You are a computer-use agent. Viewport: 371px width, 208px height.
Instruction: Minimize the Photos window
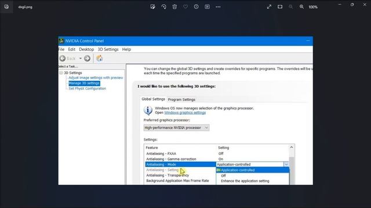[340, 5]
